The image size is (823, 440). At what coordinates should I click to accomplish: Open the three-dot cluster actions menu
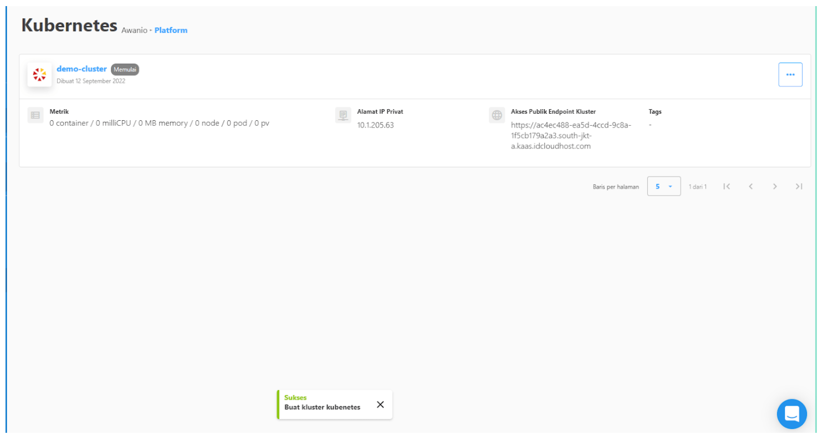(790, 75)
